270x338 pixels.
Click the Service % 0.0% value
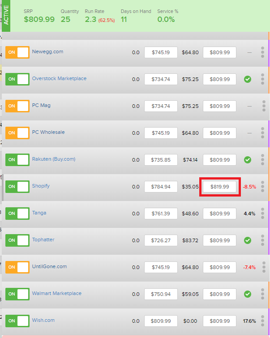[166, 19]
